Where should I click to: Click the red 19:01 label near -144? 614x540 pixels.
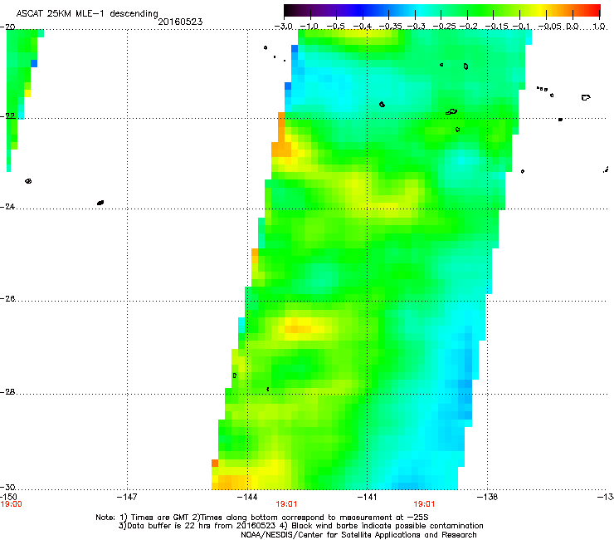pos(286,504)
